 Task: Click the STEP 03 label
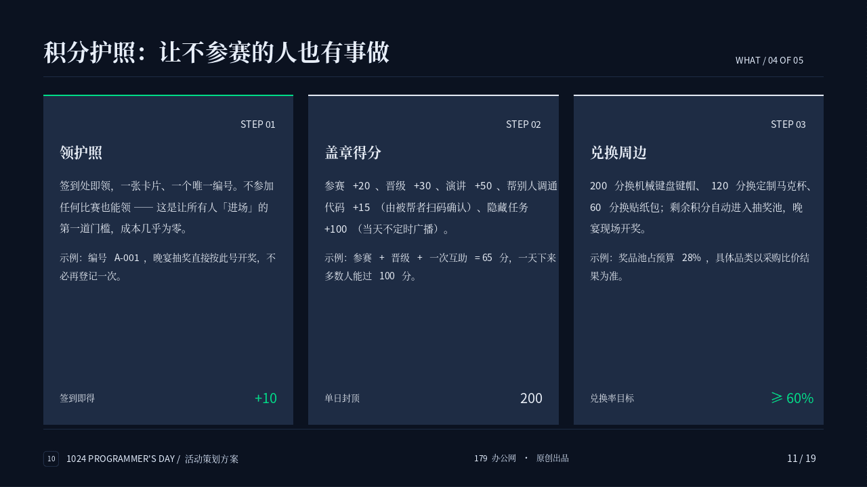click(x=788, y=124)
